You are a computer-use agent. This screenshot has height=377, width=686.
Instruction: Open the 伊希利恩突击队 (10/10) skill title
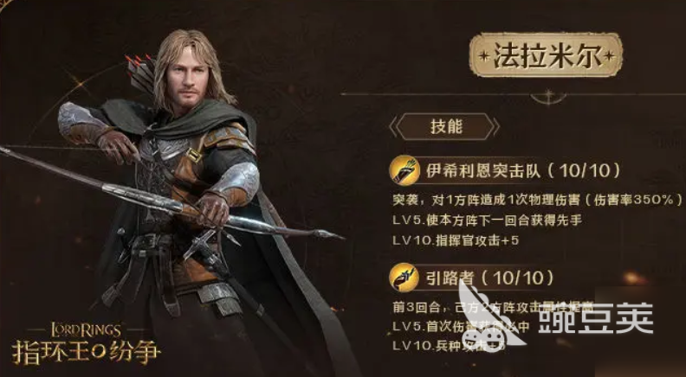523,171
